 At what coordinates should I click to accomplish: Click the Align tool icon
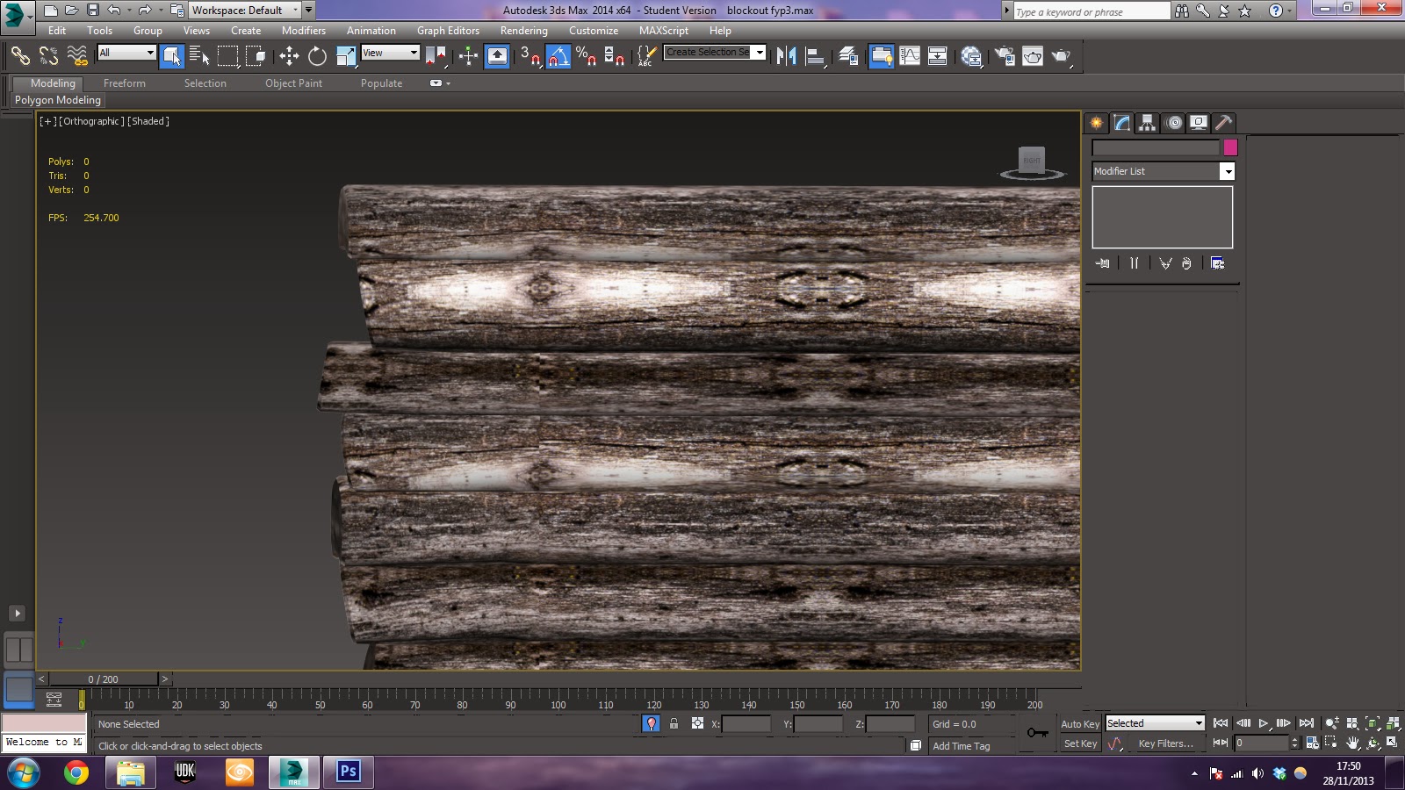coord(816,56)
